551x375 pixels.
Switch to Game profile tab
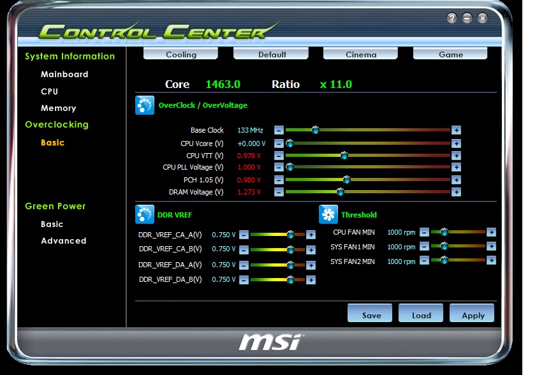point(450,54)
